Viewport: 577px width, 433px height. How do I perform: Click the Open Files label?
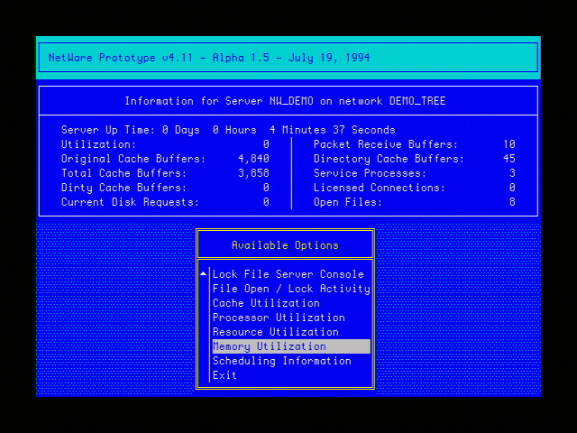coord(348,202)
